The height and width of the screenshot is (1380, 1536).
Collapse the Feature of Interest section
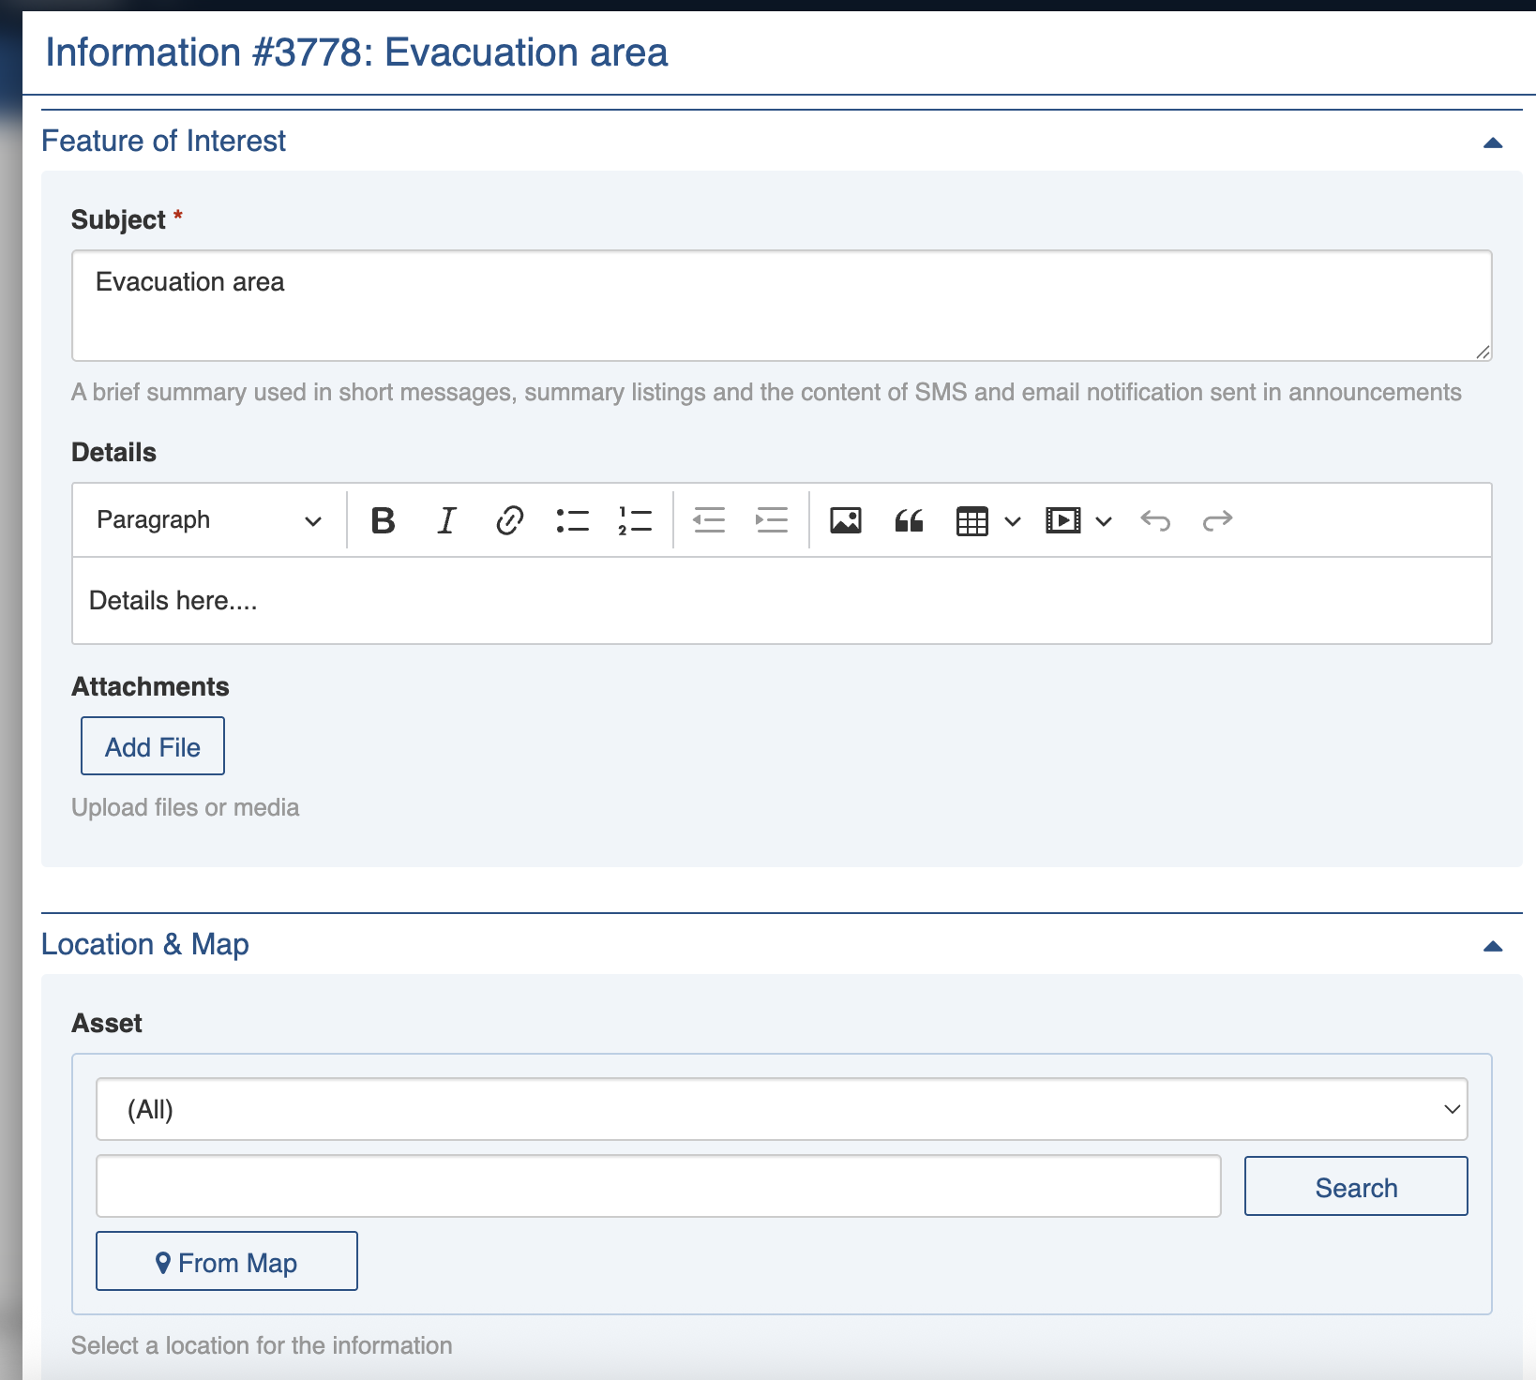[x=1493, y=142]
